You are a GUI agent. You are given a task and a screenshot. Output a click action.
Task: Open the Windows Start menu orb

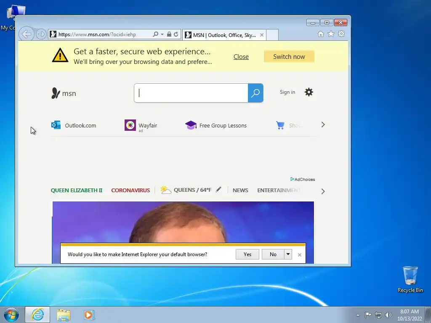click(11, 315)
